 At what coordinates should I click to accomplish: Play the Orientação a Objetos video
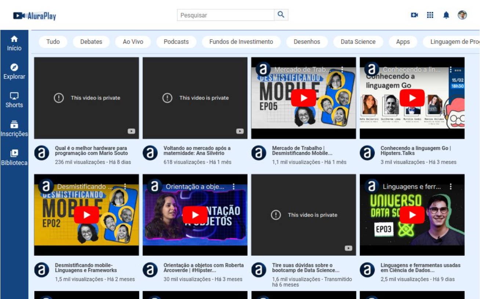pos(195,215)
